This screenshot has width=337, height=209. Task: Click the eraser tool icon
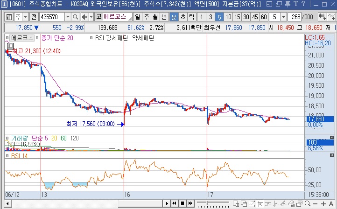(x=291, y=203)
